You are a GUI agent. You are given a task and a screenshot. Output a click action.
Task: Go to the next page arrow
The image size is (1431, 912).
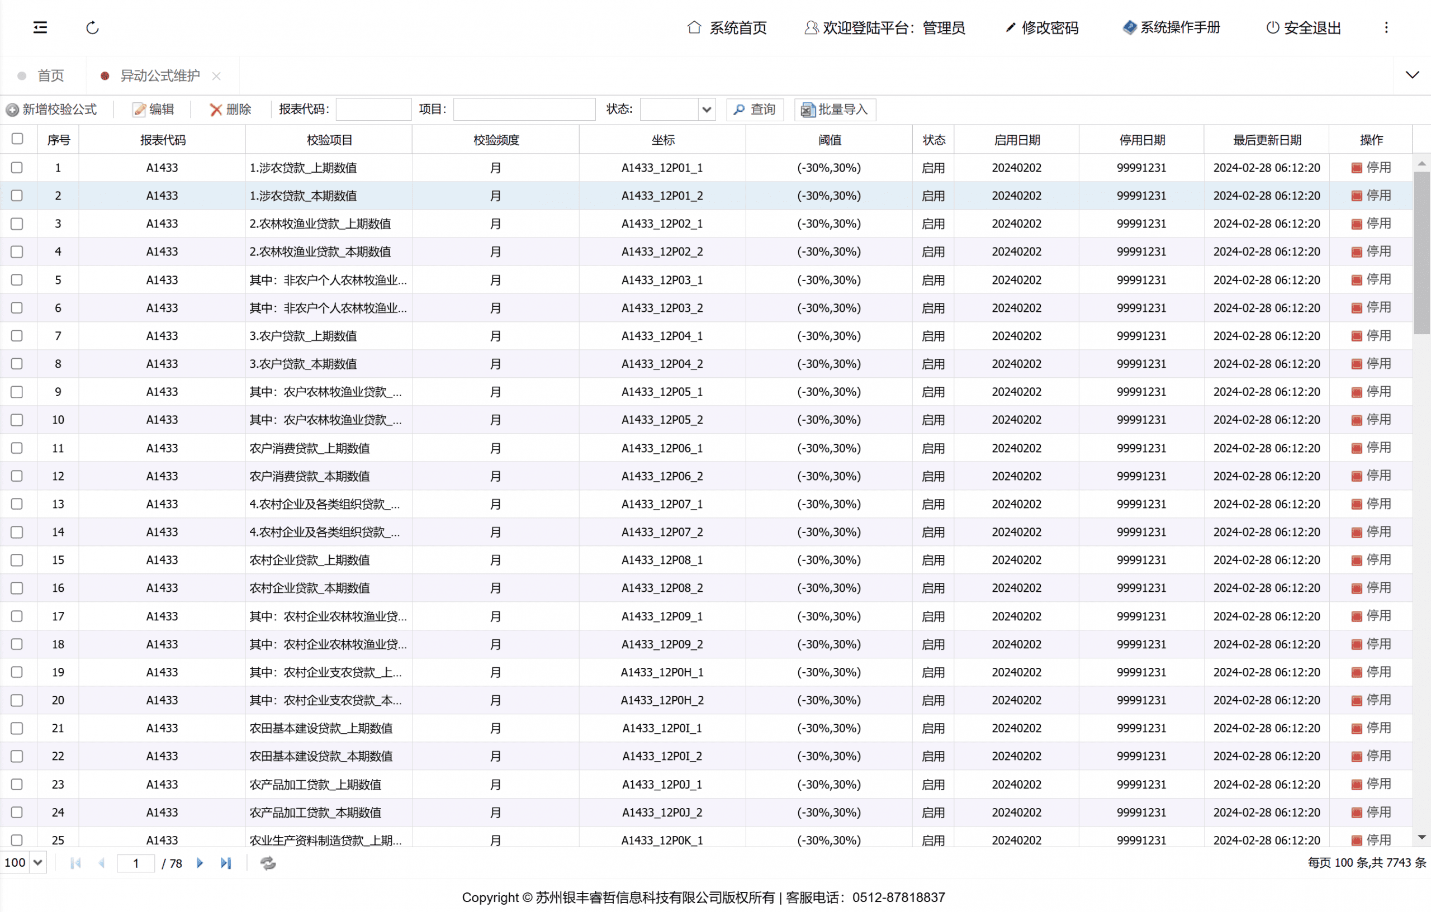pyautogui.click(x=200, y=863)
